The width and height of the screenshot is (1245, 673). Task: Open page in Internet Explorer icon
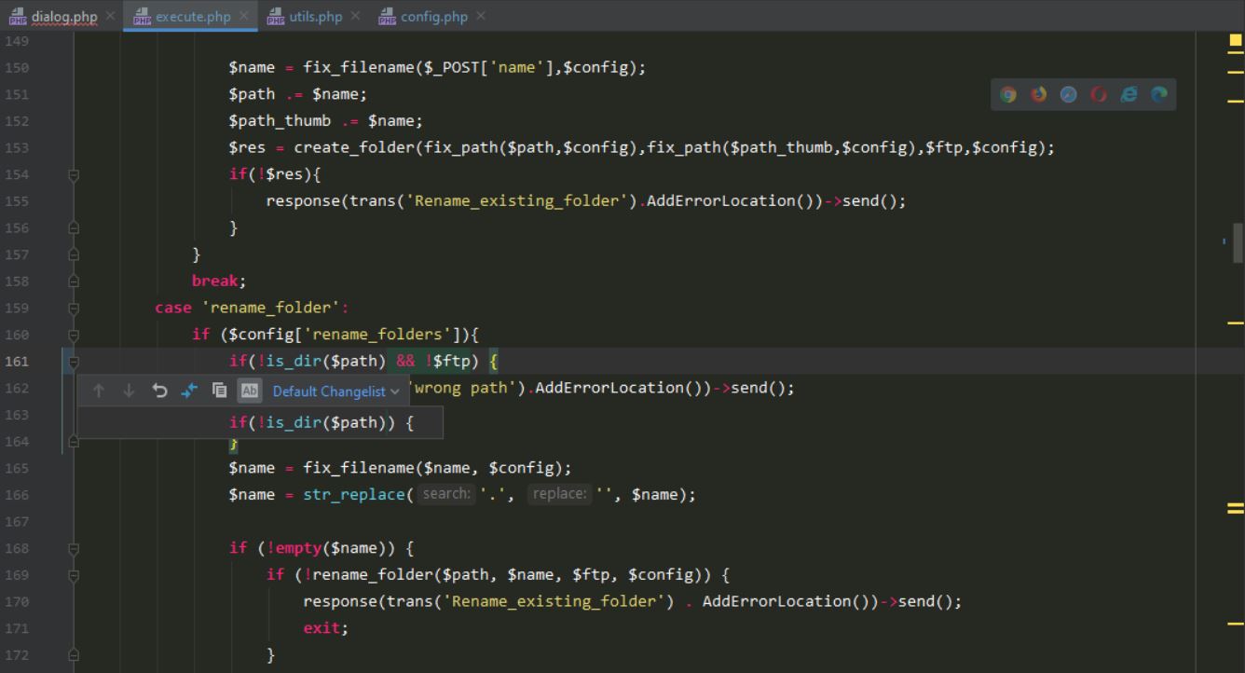point(1129,94)
